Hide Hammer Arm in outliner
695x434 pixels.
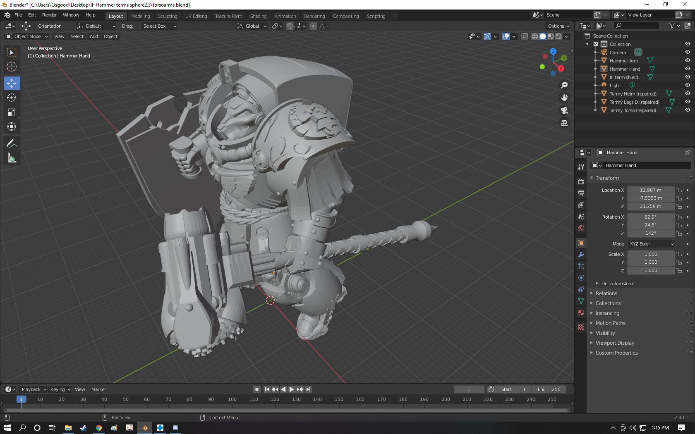click(688, 60)
